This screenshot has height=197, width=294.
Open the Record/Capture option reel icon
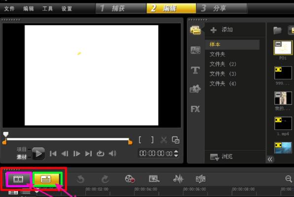click(130, 179)
